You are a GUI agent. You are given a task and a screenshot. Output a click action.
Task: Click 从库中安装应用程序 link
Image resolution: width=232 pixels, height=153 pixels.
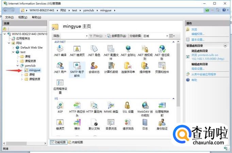tap(203, 74)
